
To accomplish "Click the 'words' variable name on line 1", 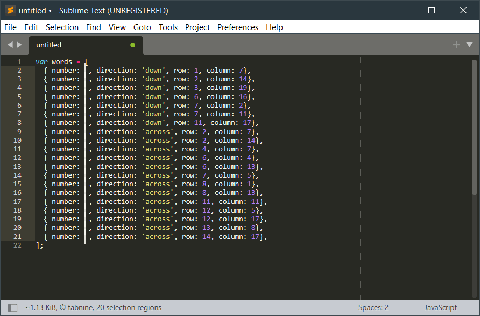I will (62, 61).
